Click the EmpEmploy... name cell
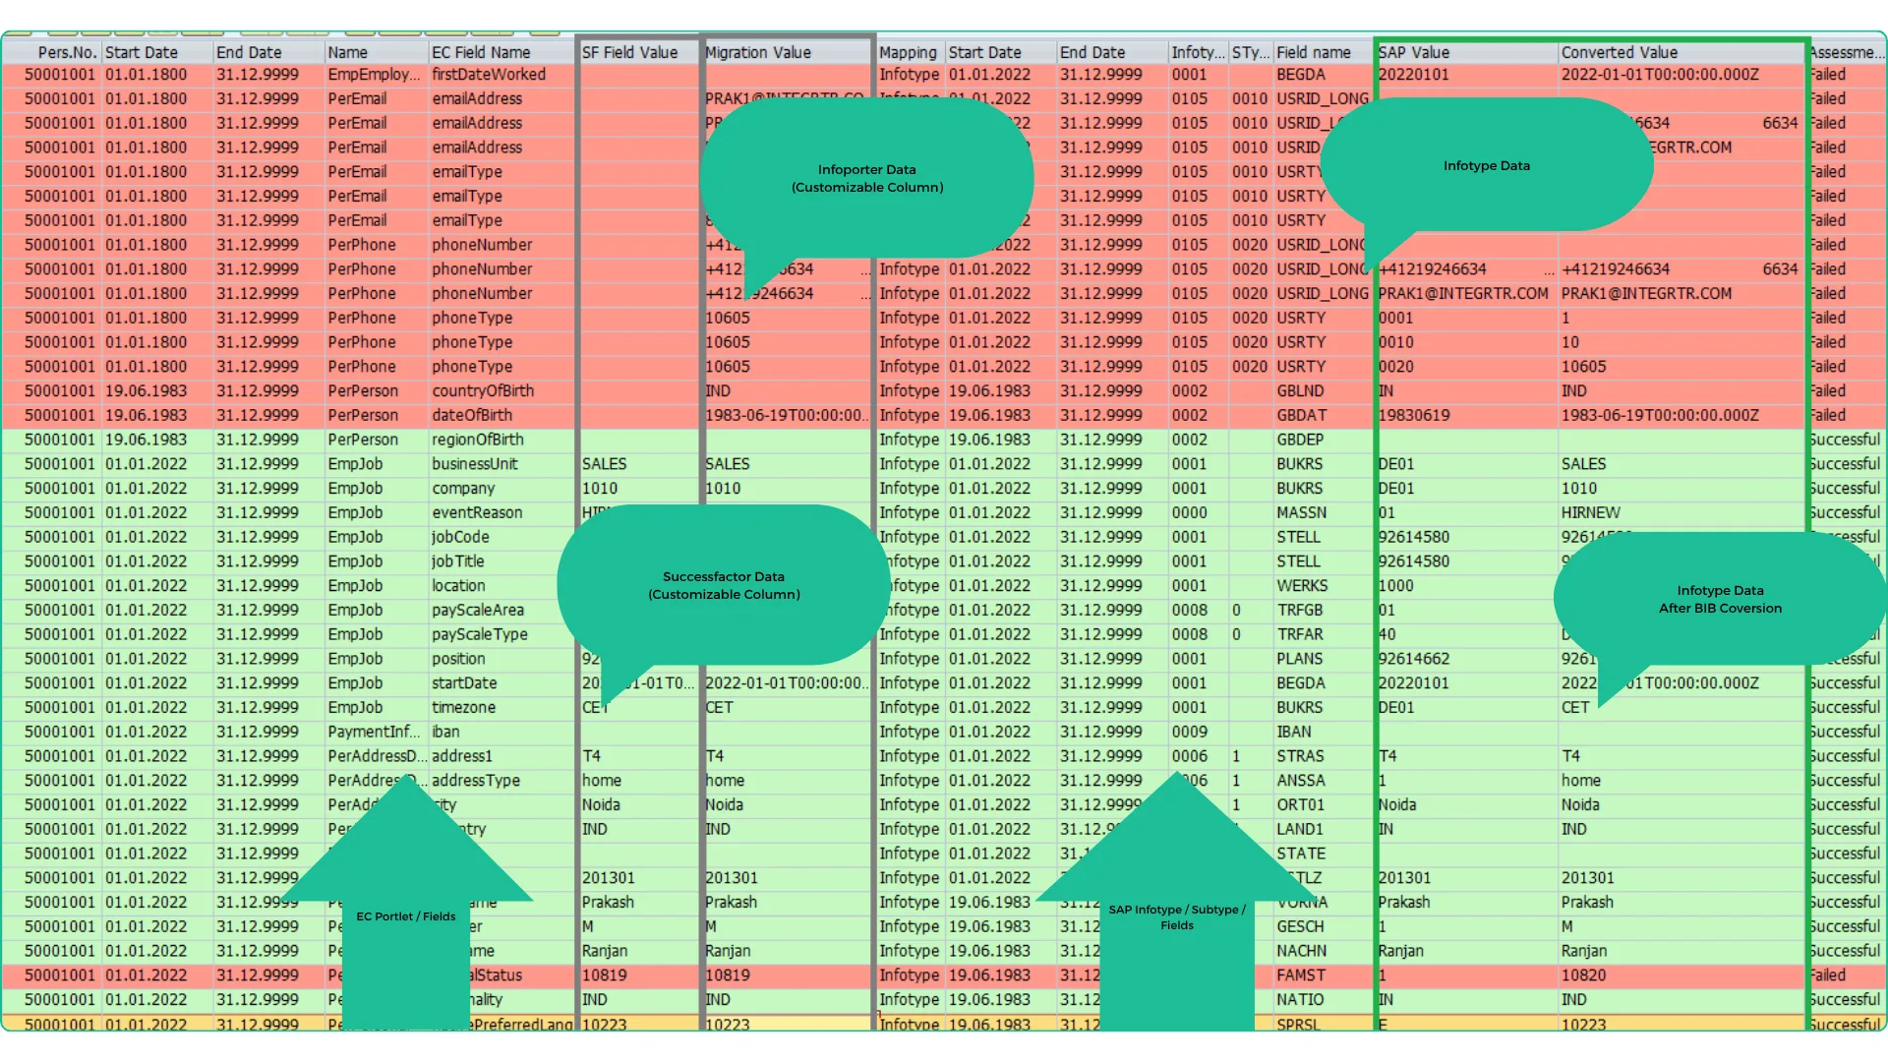Viewport: 1888px width, 1062px height. (376, 75)
